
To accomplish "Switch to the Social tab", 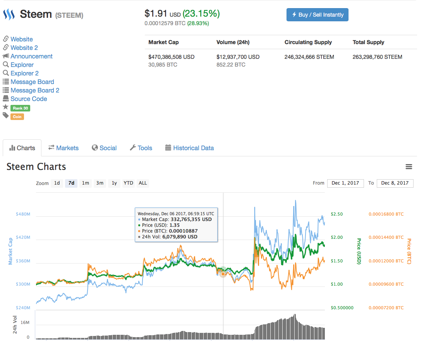I will 104,148.
